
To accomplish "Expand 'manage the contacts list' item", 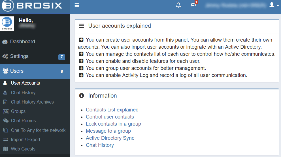I will (x=81, y=54).
